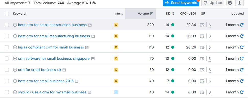Open SERP features search icon in manufacturing business row
Screen dimensions: 248x98
(202, 36)
